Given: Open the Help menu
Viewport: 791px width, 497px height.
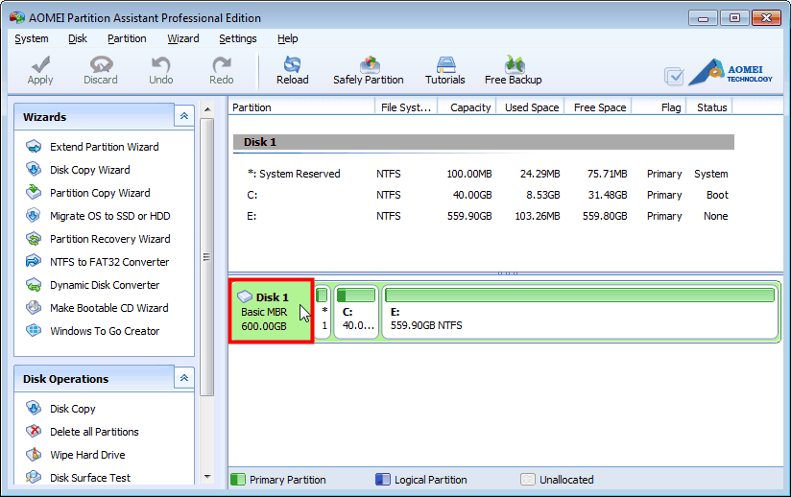Looking at the screenshot, I should [288, 38].
